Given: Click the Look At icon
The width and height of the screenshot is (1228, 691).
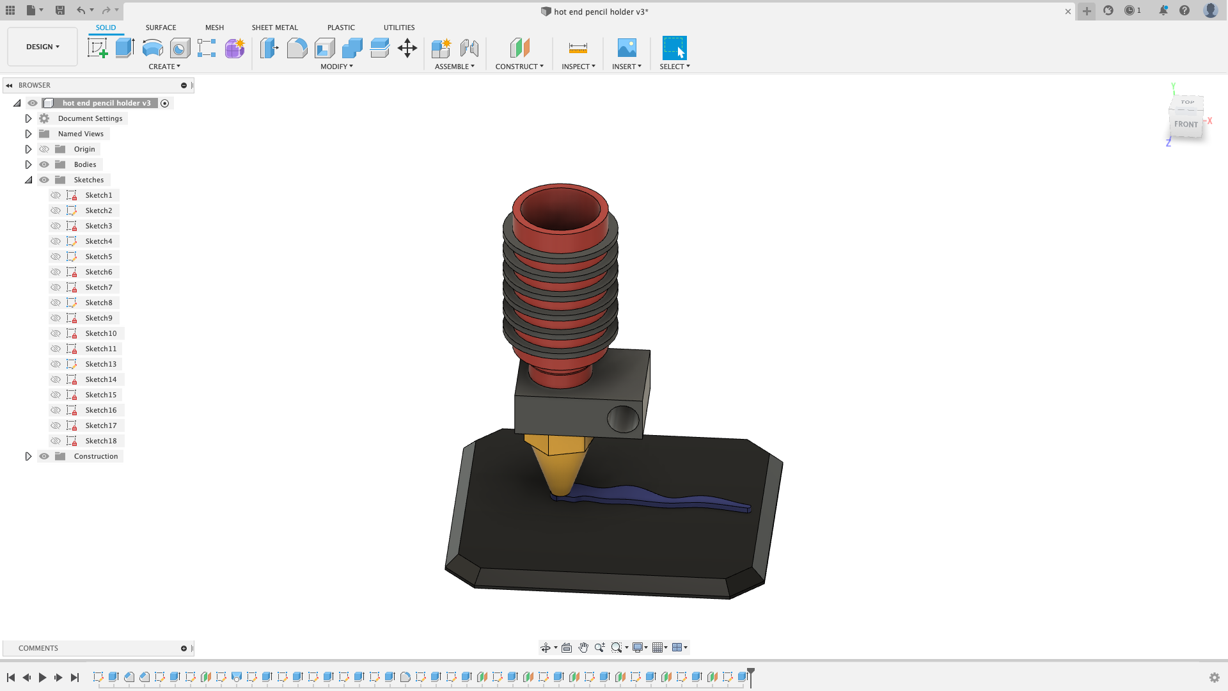Looking at the screenshot, I should click(x=567, y=647).
